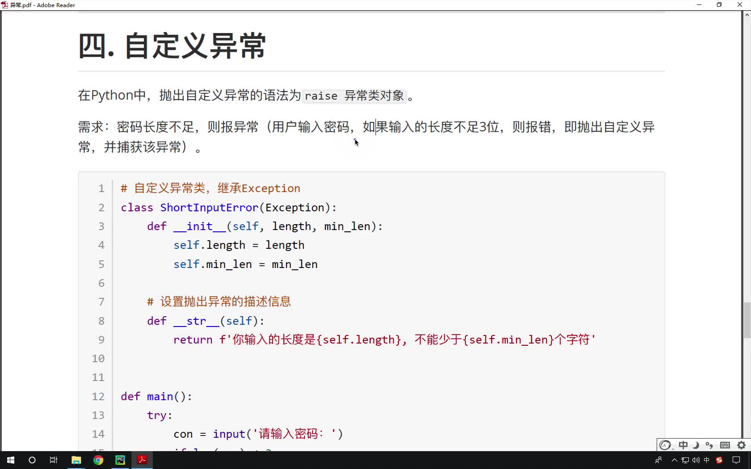Click the tray language indicator 中
This screenshot has height=469, width=751.
tap(707, 460)
